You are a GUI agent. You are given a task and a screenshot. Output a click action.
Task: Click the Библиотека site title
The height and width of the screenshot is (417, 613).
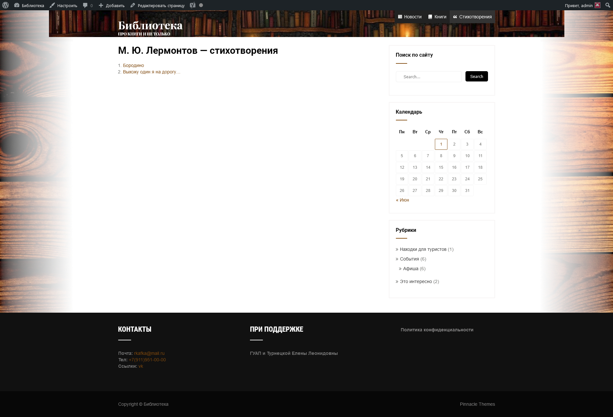click(x=150, y=25)
